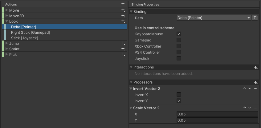This screenshot has height=128, width=261.
Task: Add binding to the Move action
Action: coord(123,10)
